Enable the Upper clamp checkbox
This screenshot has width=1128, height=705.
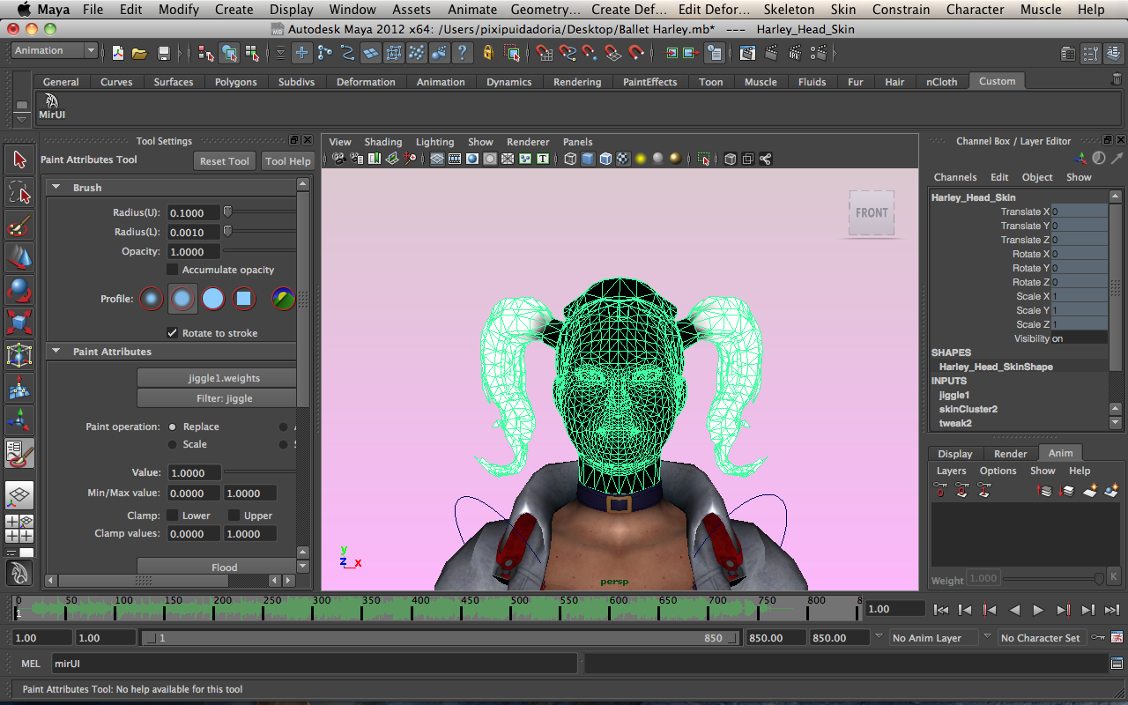[234, 516]
